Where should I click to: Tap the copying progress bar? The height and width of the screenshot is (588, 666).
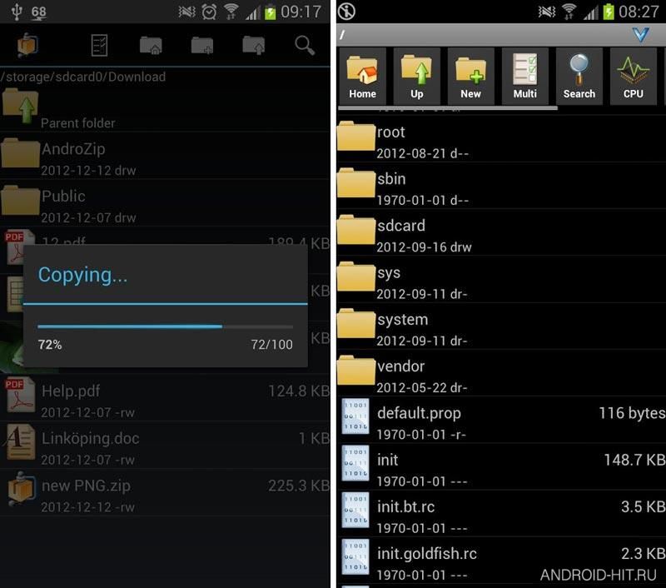(x=165, y=326)
